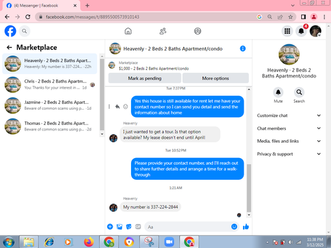Screen dimensions: 331x248
Task: Open the Thomas conversation in list
Action: [x=50, y=126]
